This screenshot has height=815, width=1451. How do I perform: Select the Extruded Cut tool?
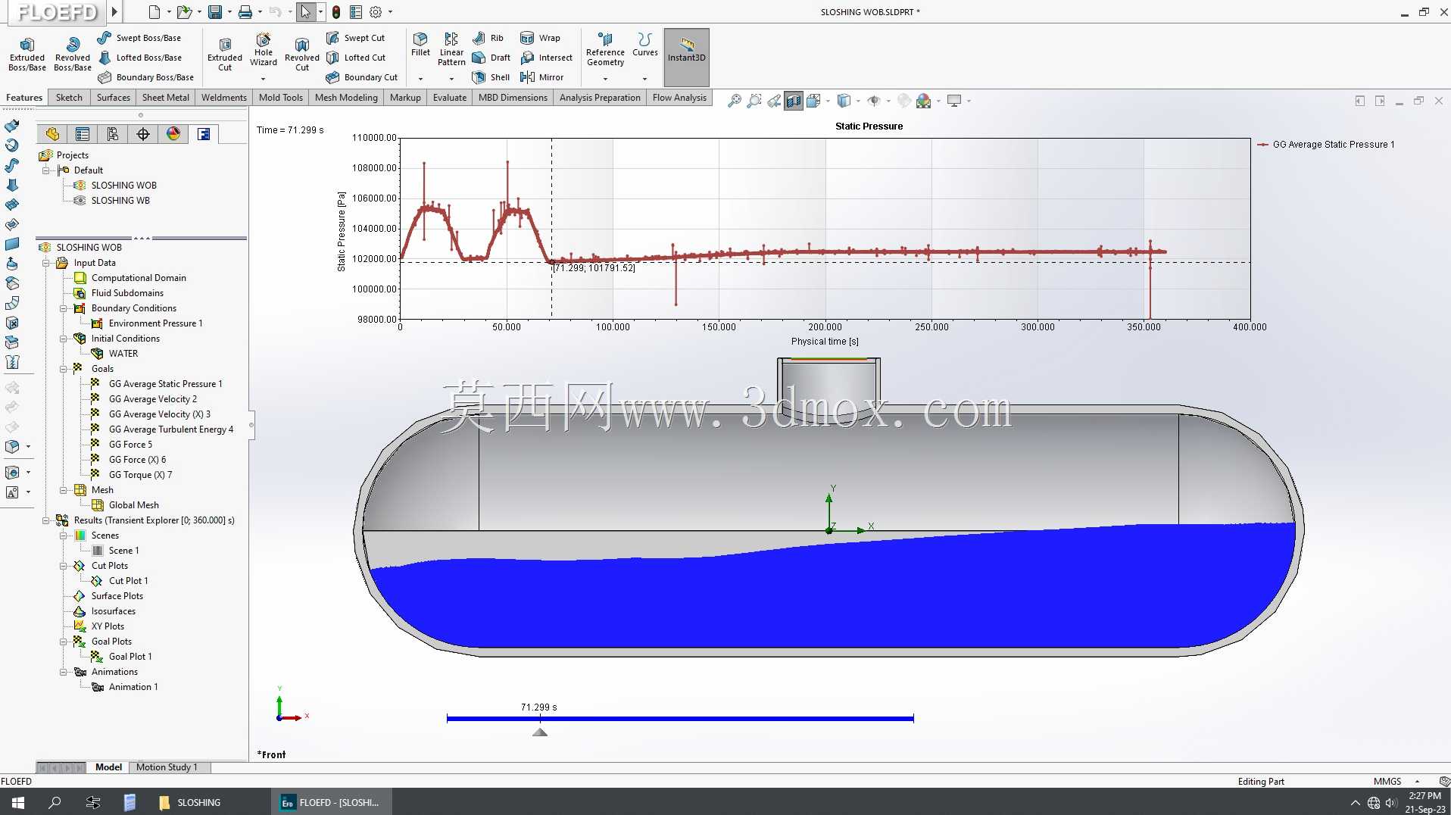[225, 55]
